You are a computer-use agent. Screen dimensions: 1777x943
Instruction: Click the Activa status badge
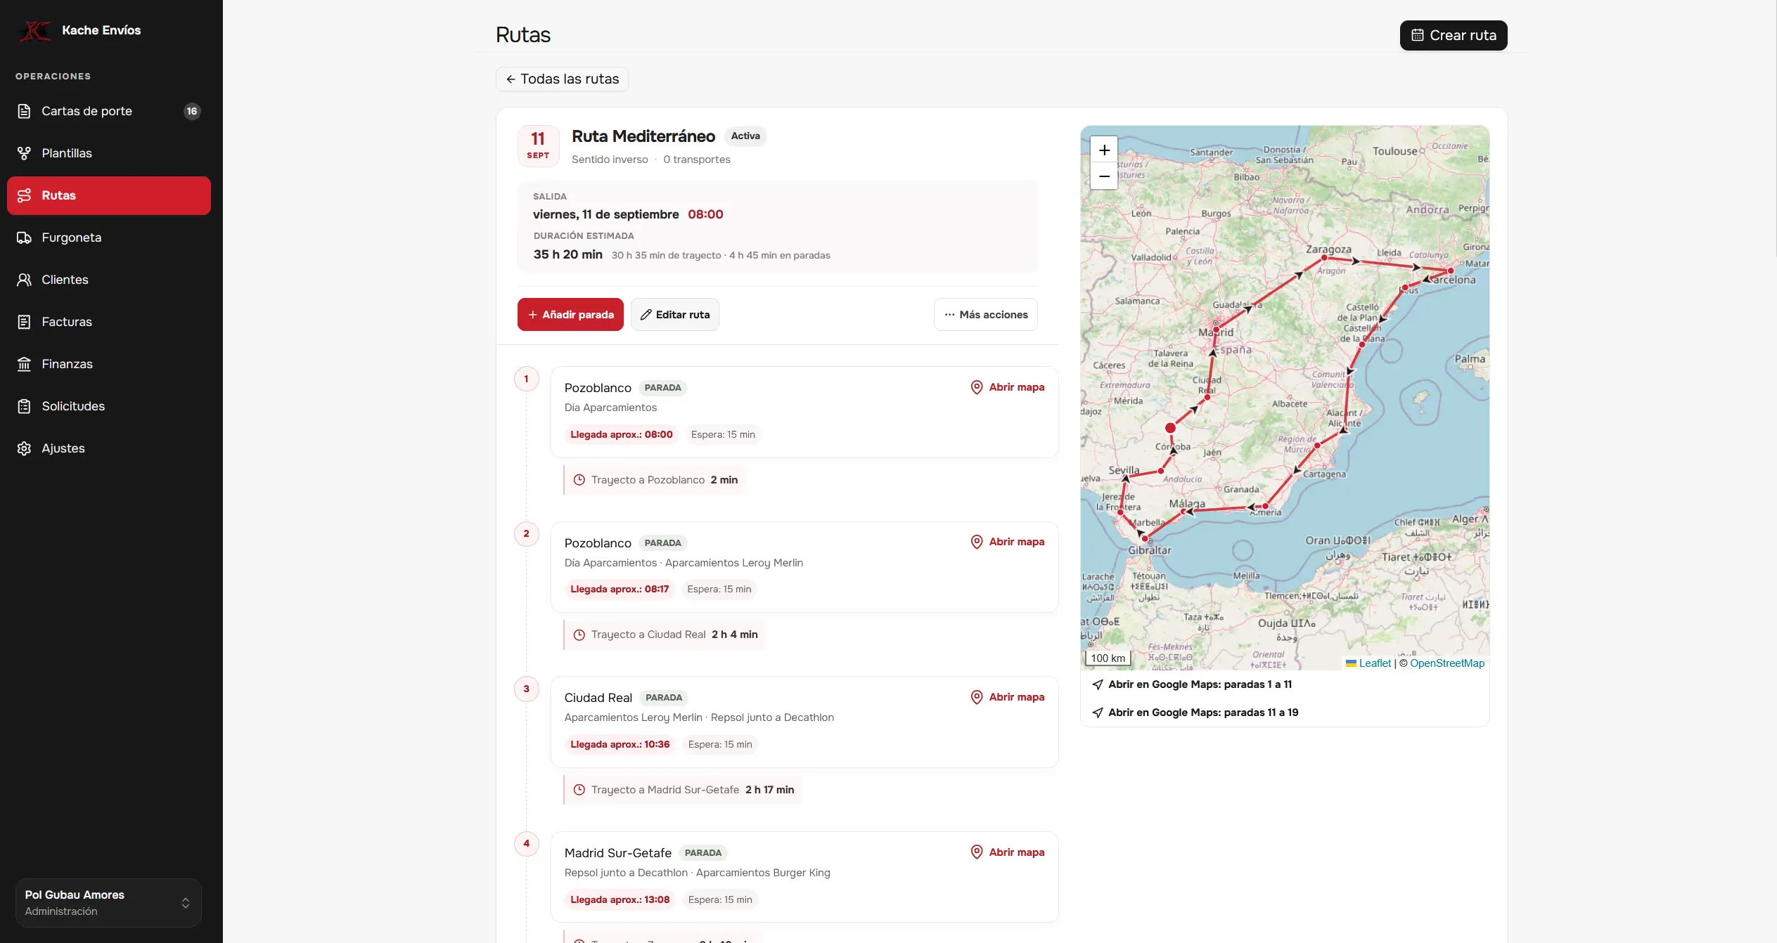[745, 136]
